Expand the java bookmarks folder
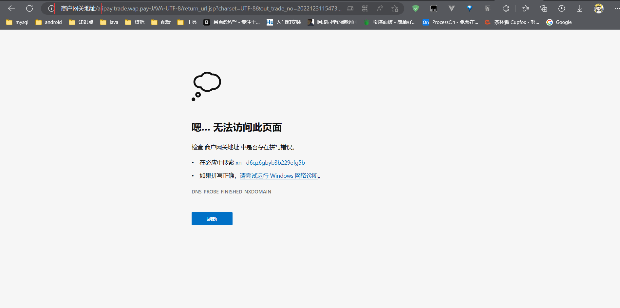 [x=109, y=22]
